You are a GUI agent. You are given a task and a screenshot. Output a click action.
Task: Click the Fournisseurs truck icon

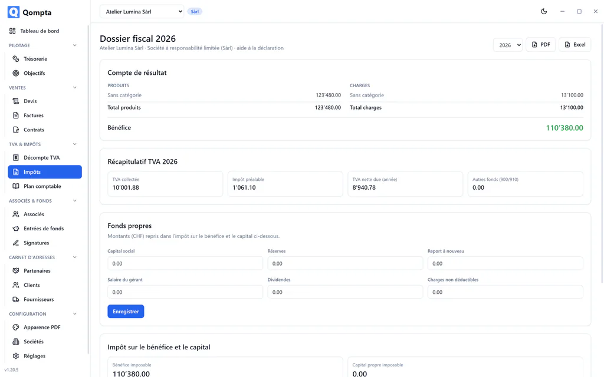16,299
